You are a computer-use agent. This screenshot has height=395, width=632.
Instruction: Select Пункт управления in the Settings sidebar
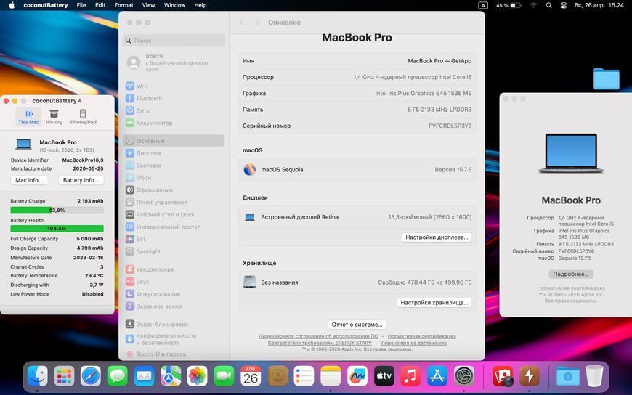174,202
